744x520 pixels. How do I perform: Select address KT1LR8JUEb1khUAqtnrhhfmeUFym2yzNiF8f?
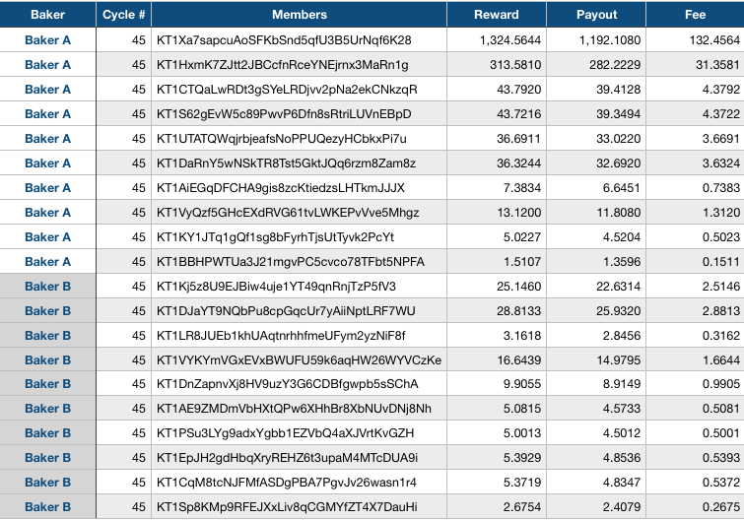281,336
